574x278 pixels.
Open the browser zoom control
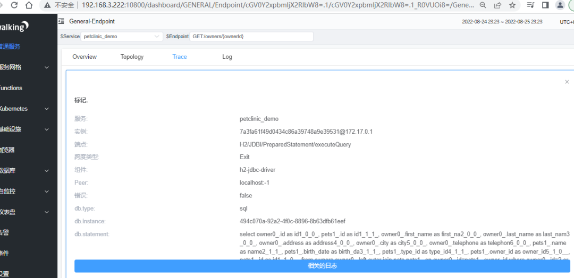[x=483, y=5]
